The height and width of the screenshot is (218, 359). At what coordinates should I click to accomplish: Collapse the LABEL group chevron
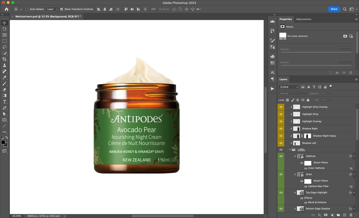point(290,150)
